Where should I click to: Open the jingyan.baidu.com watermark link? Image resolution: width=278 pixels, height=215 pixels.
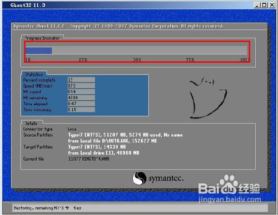coord(230,199)
